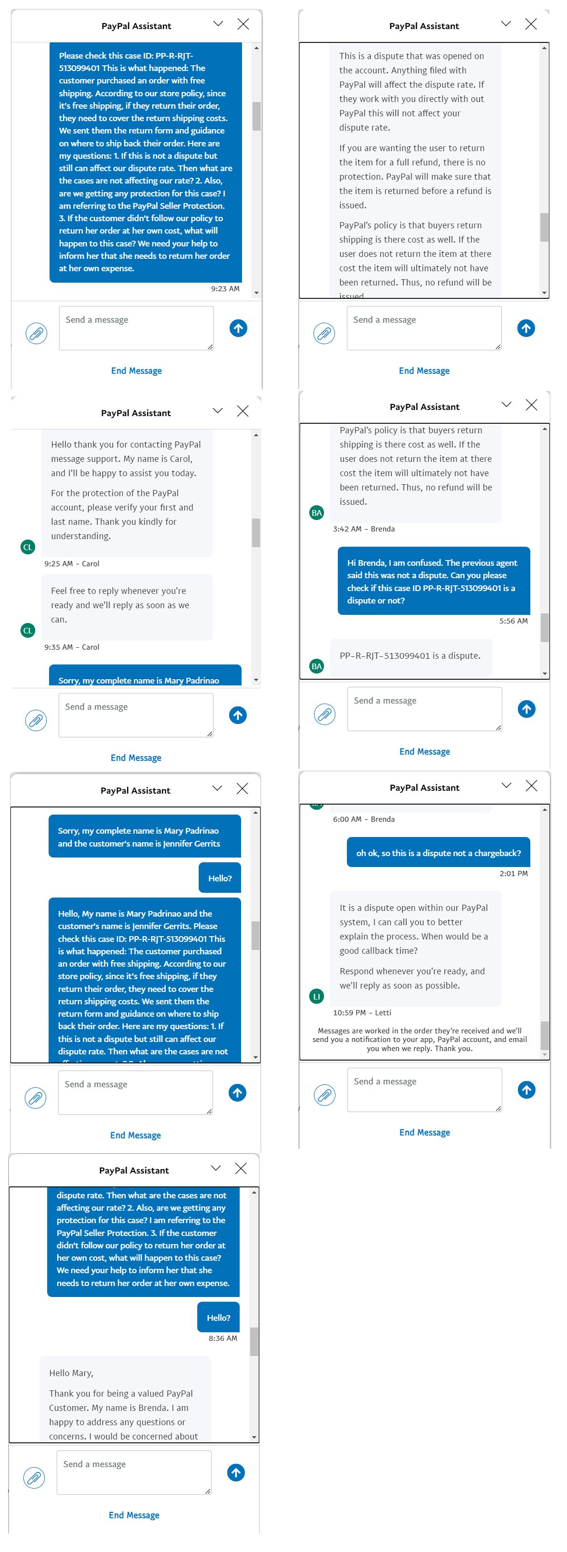
Task: Click paperclip attach icon in Carol's greeting chat
Action: click(36, 720)
